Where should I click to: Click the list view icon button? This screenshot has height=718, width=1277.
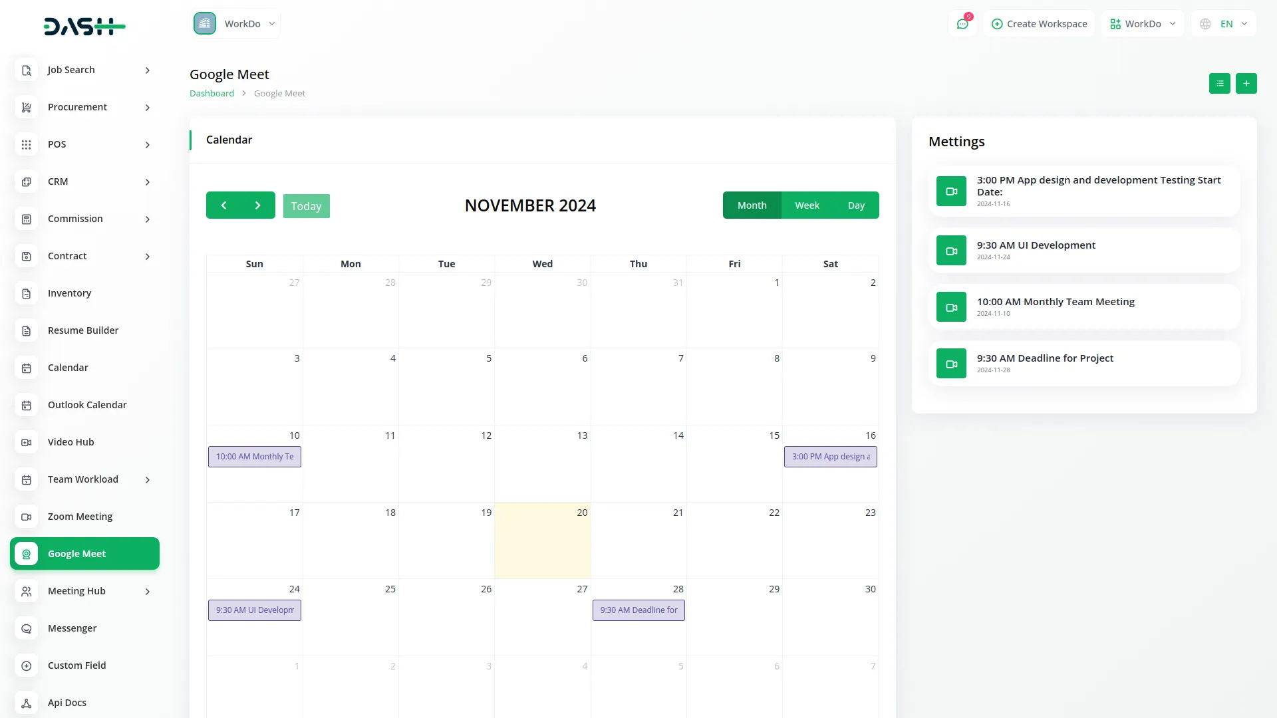1219,83
